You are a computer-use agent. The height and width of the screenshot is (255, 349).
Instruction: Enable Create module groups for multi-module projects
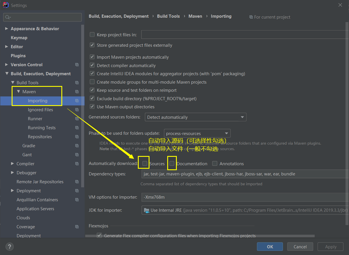[92, 82]
